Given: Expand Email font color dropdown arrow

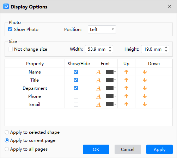Looking at the screenshot, I should [x=115, y=104].
